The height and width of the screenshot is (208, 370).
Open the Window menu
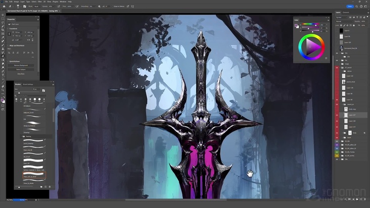pyautogui.click(x=63, y=2)
